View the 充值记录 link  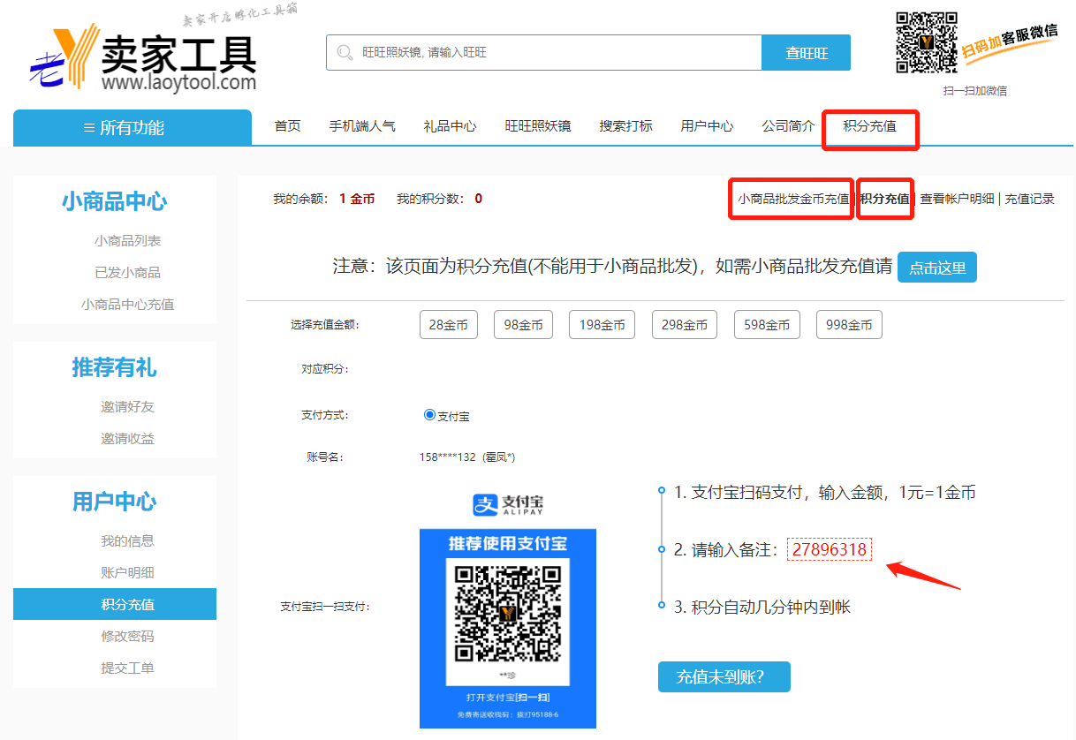1030,199
